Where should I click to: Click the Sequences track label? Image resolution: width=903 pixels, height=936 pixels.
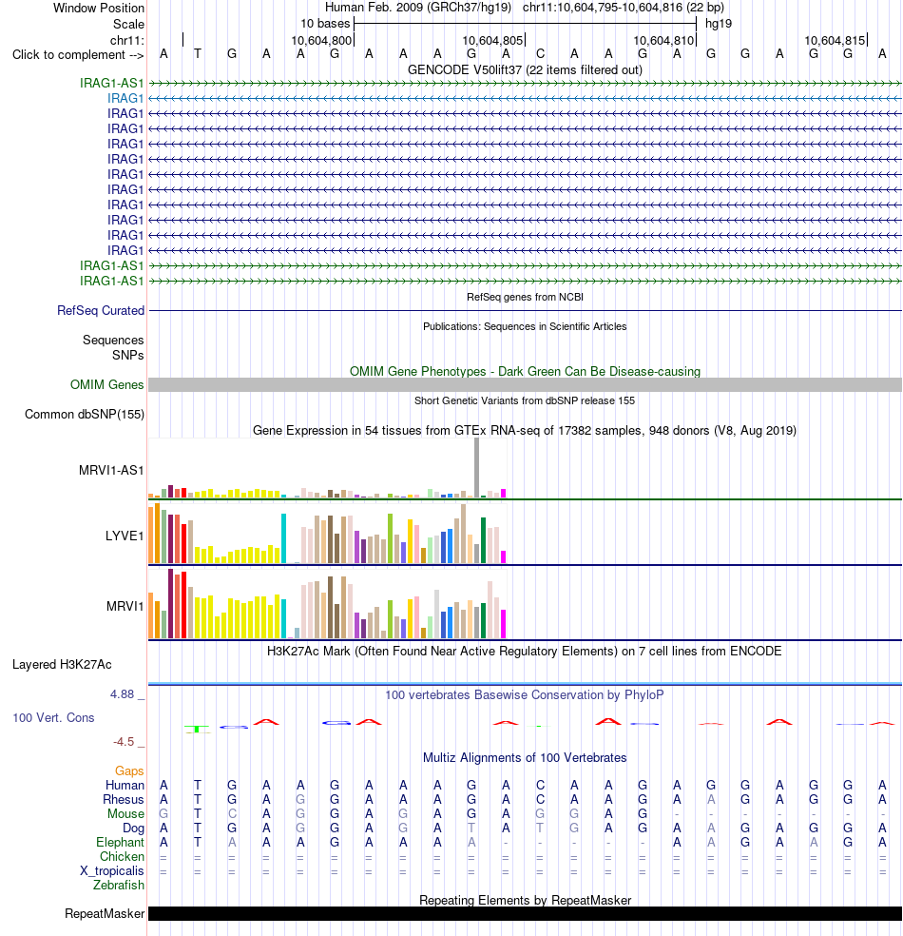(113, 340)
